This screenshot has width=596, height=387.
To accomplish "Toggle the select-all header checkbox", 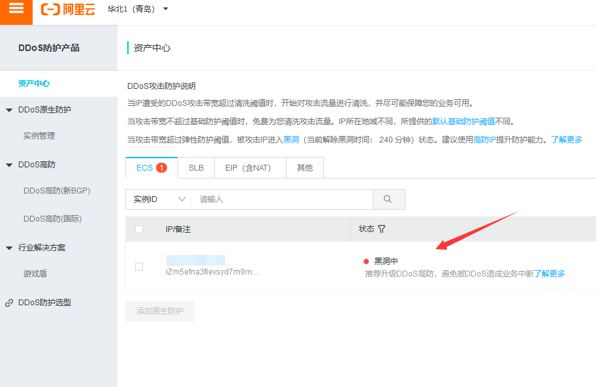I will (x=138, y=229).
